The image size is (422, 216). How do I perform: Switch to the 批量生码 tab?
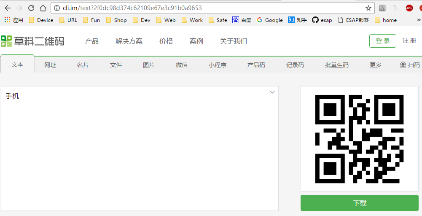coord(337,65)
